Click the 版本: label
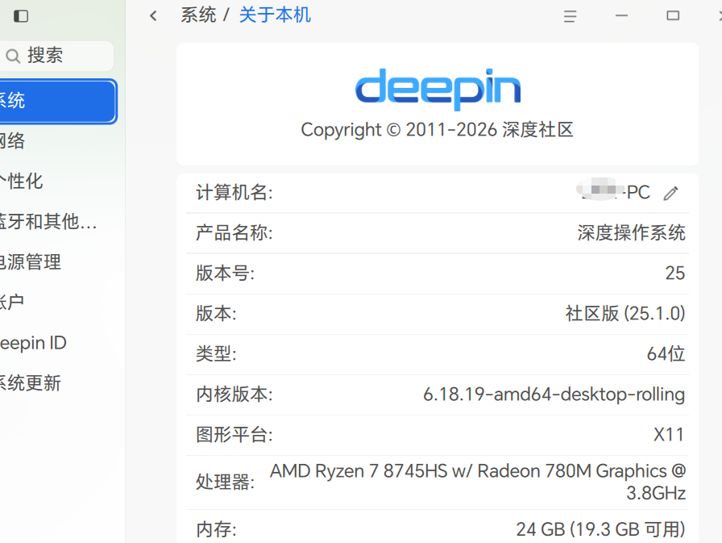 (216, 314)
